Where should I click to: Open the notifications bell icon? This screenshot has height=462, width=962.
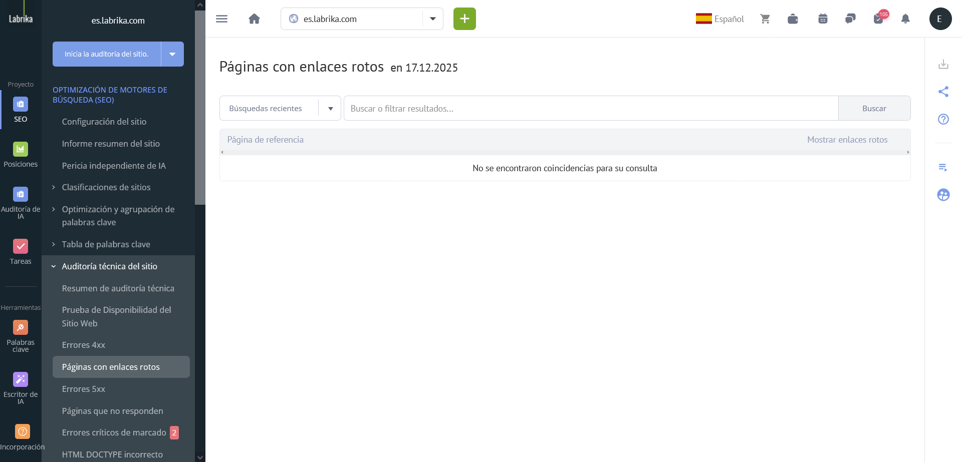[905, 19]
